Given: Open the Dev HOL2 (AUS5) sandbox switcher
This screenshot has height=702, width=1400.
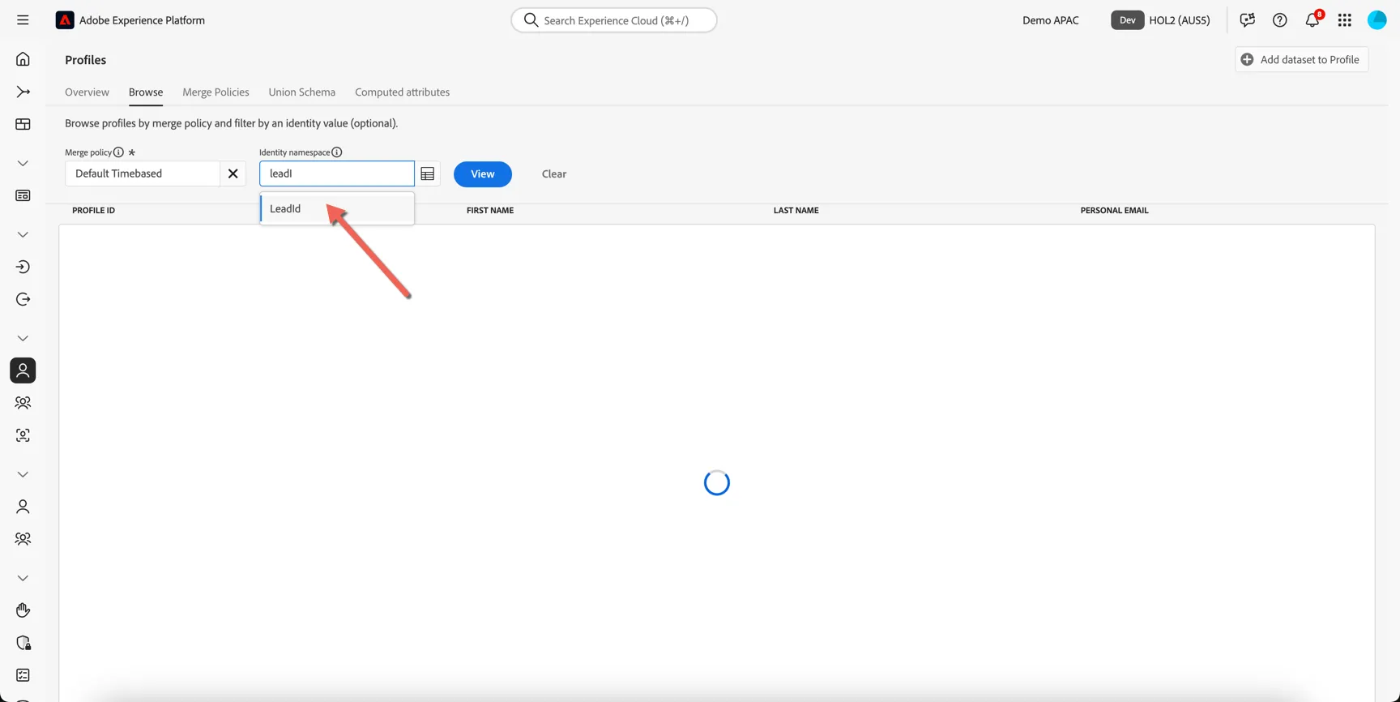Looking at the screenshot, I should coord(1160,20).
